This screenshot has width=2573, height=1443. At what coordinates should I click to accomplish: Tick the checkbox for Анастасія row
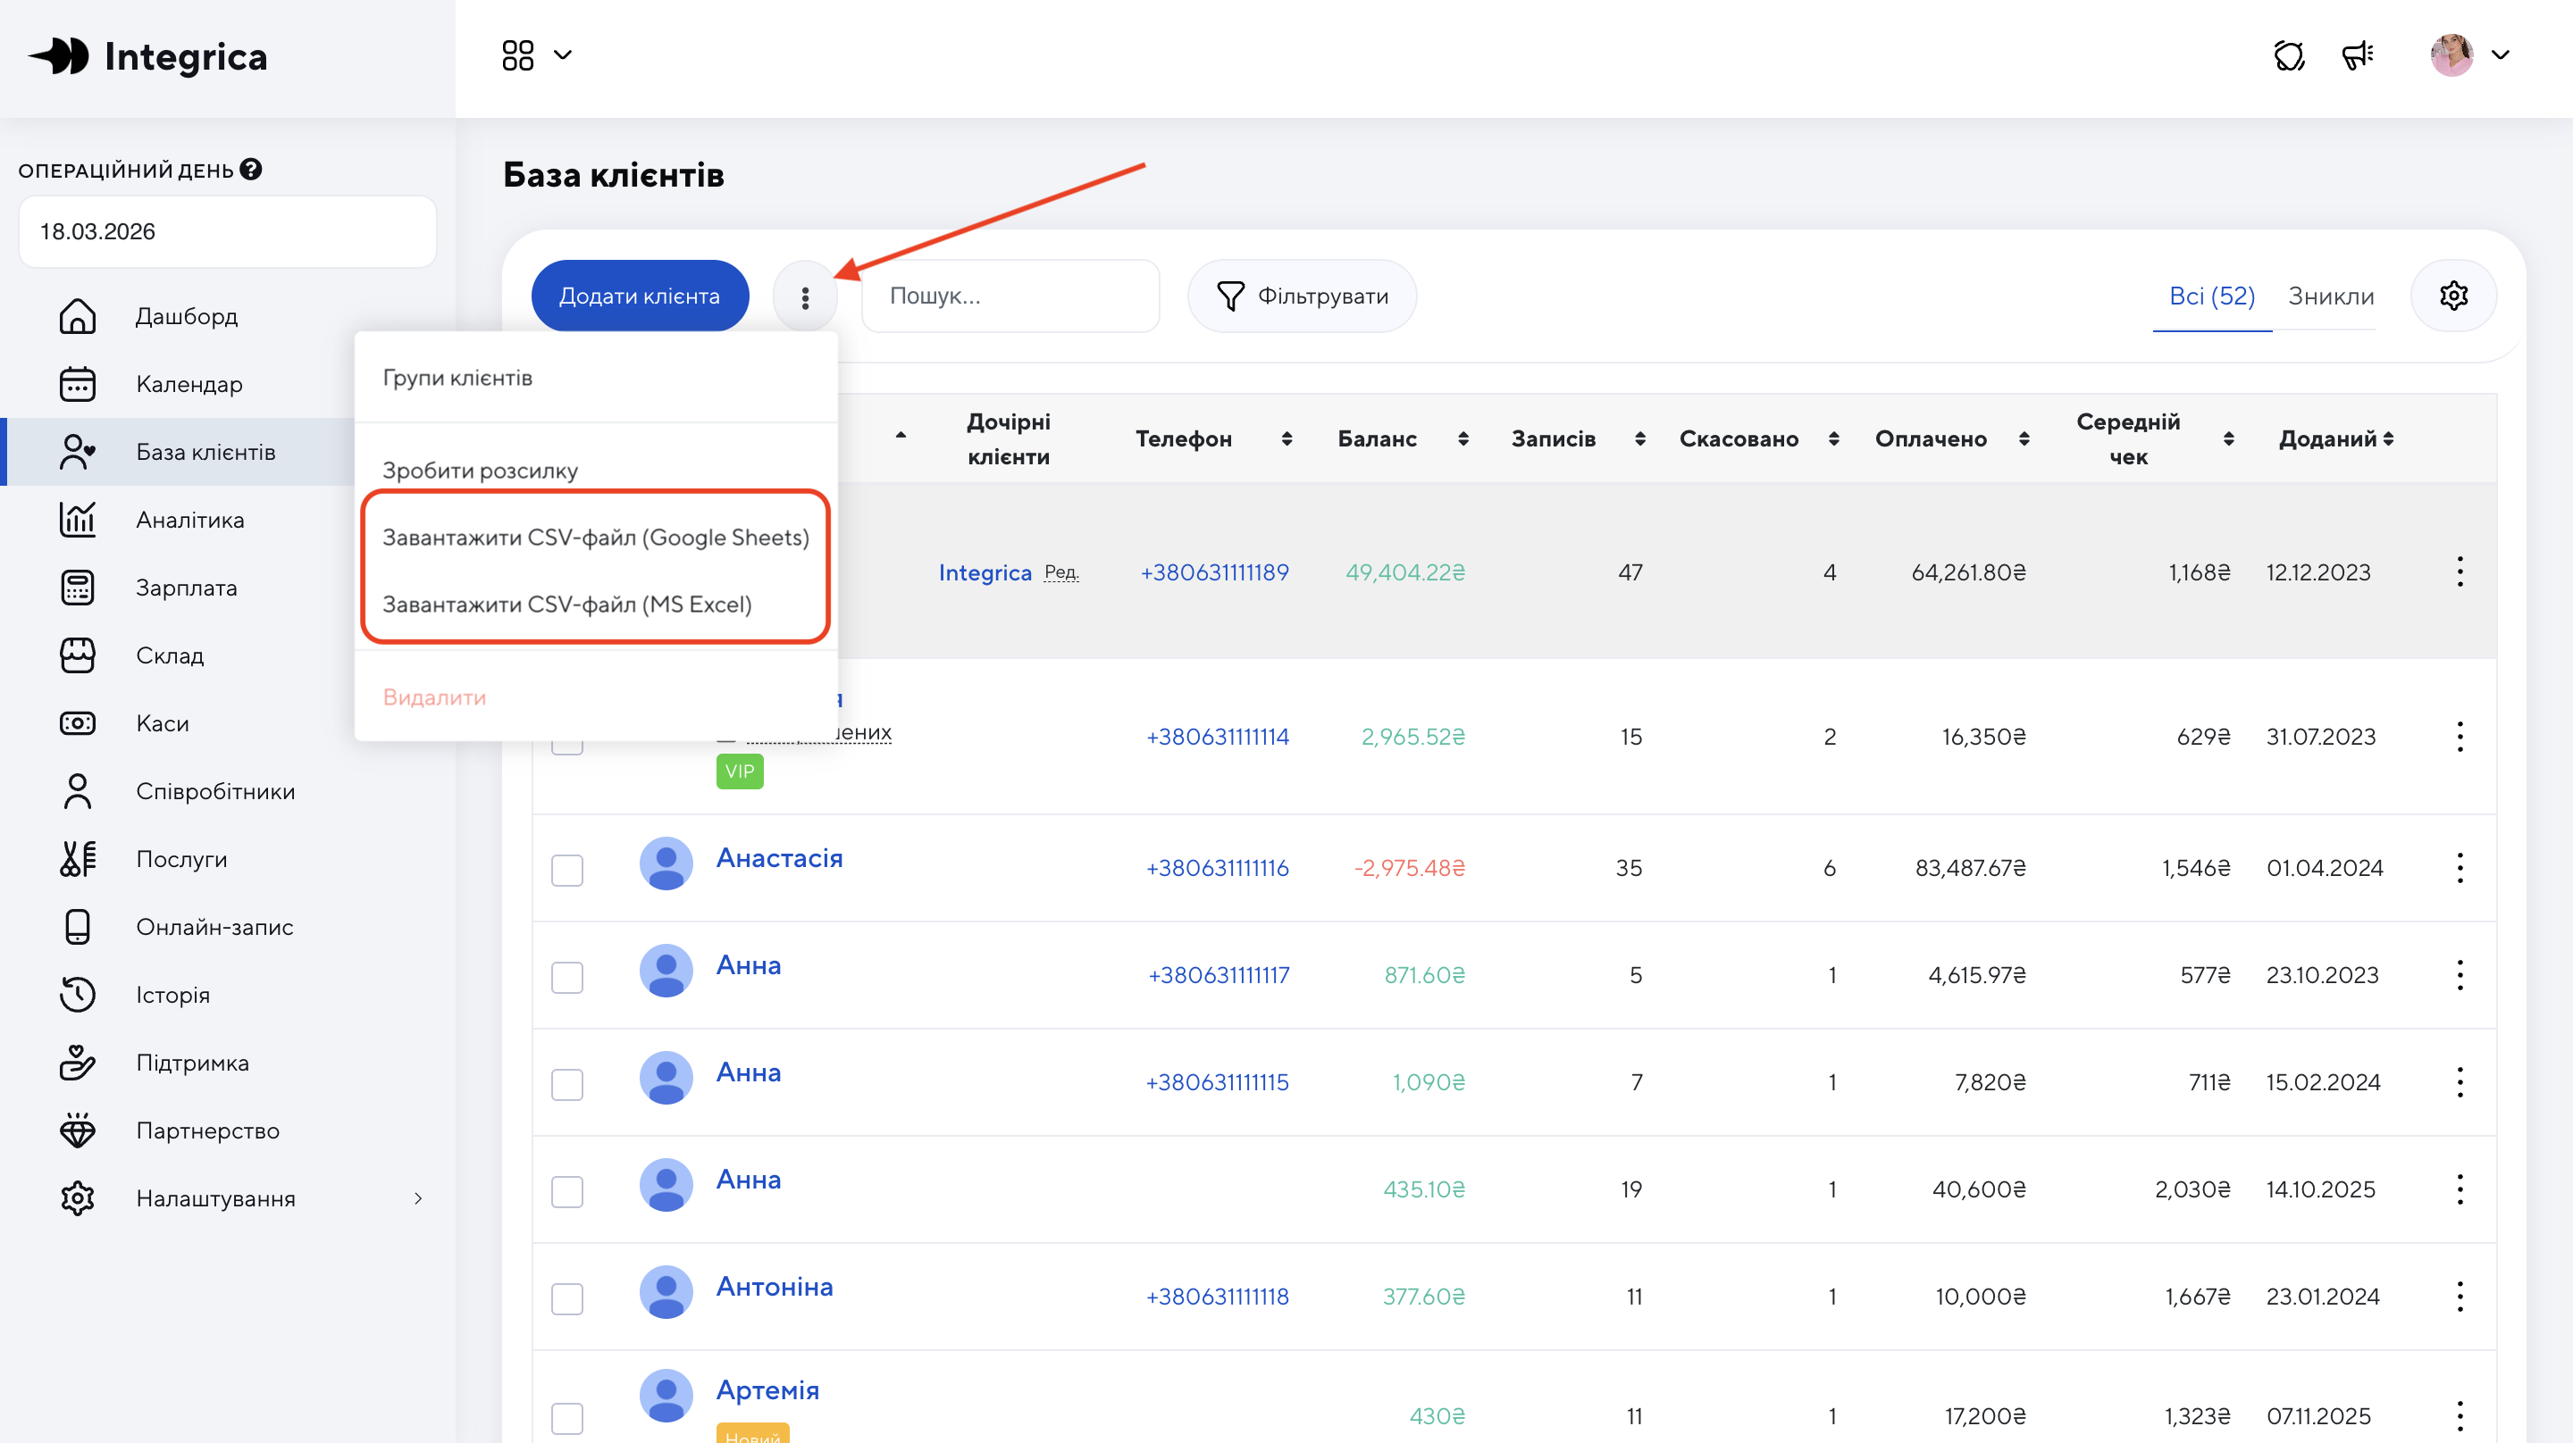(567, 869)
